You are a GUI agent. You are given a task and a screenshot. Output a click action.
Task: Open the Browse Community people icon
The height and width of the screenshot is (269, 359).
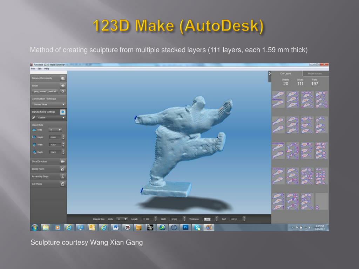tap(63, 78)
